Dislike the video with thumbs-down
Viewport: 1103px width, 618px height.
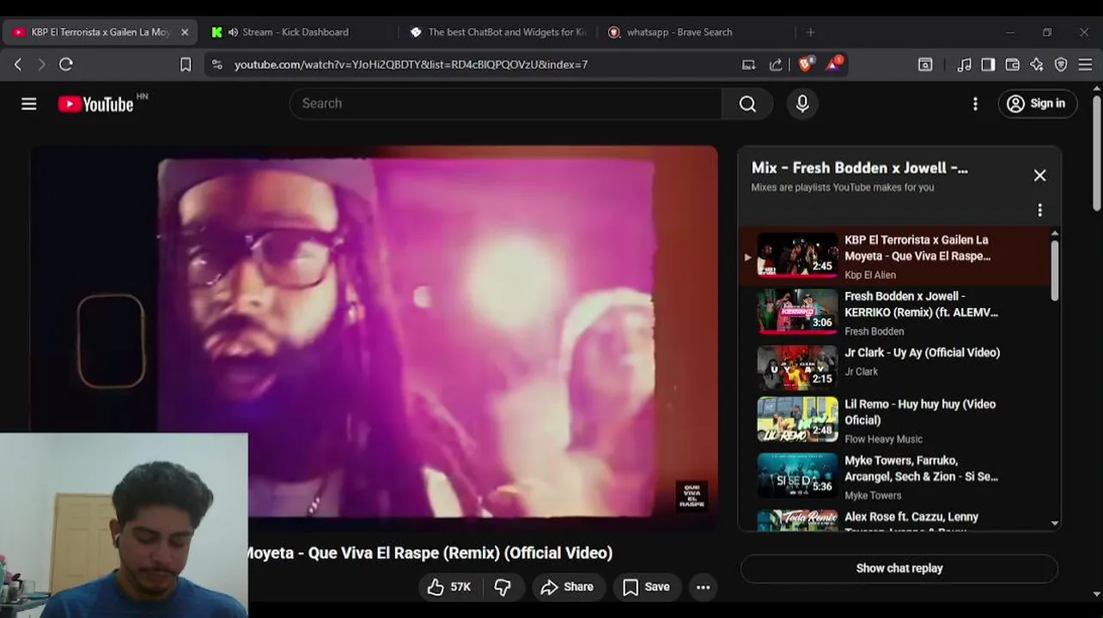pos(503,587)
